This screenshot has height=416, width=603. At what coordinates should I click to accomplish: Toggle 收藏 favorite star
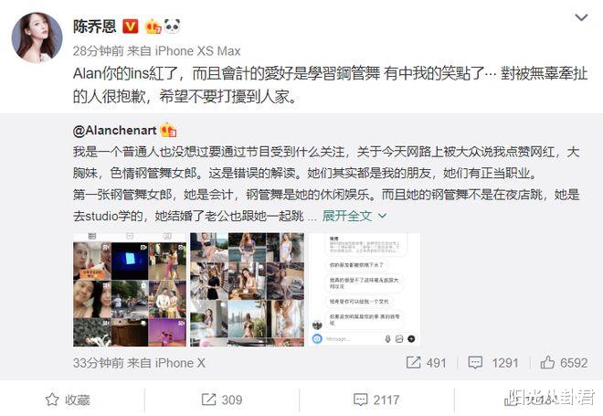click(x=68, y=400)
